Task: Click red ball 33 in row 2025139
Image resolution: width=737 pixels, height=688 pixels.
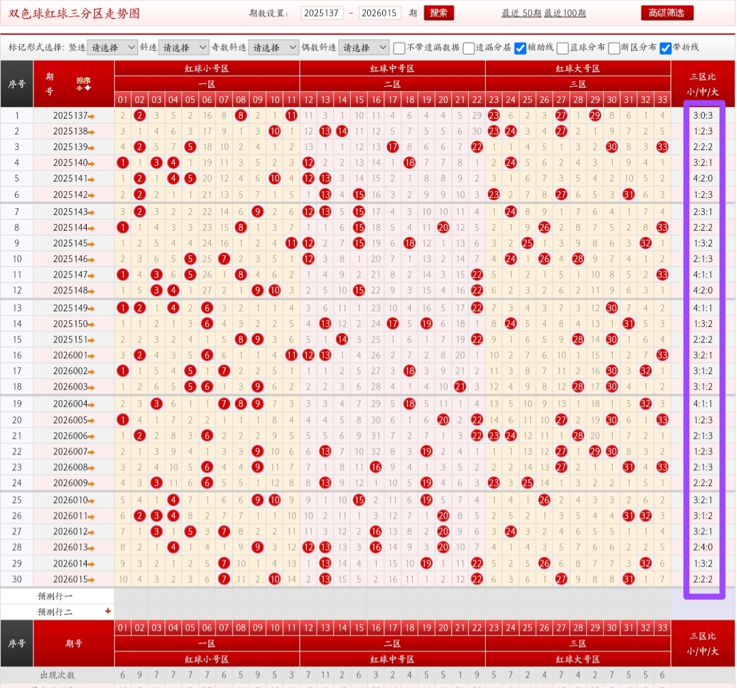Action: click(x=662, y=147)
